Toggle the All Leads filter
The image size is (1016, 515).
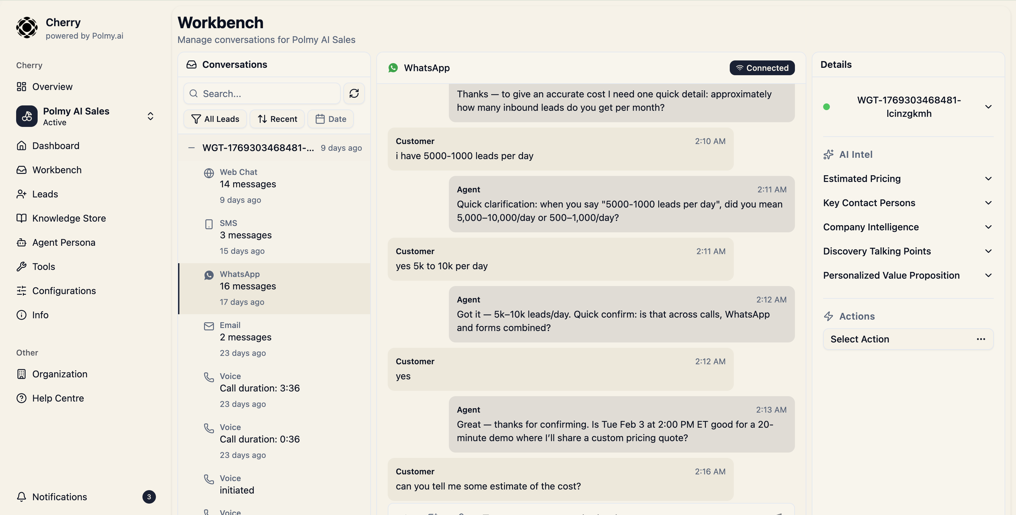(215, 119)
